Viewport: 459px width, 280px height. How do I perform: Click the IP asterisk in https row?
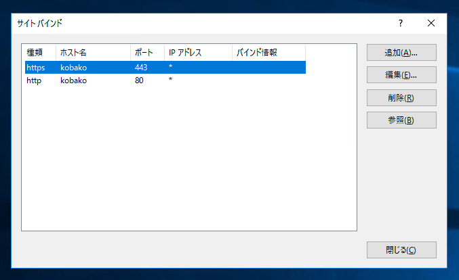click(x=170, y=66)
